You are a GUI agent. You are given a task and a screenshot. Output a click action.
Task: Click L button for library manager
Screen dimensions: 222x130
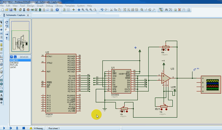15,57
